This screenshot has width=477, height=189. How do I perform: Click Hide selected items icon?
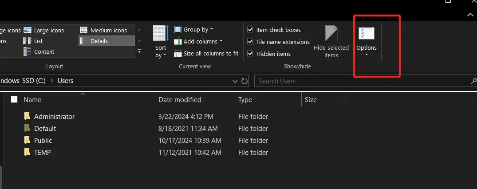(331, 35)
